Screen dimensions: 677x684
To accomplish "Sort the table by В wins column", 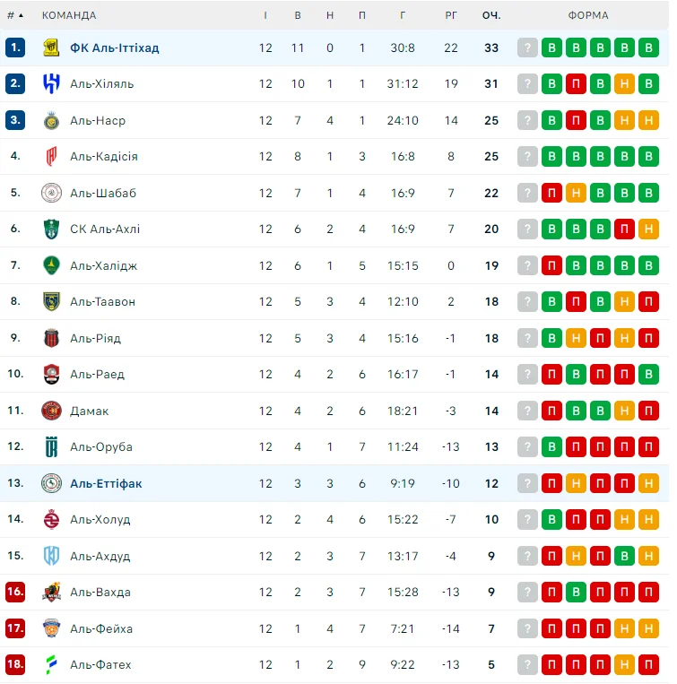I will pyautogui.click(x=298, y=15).
